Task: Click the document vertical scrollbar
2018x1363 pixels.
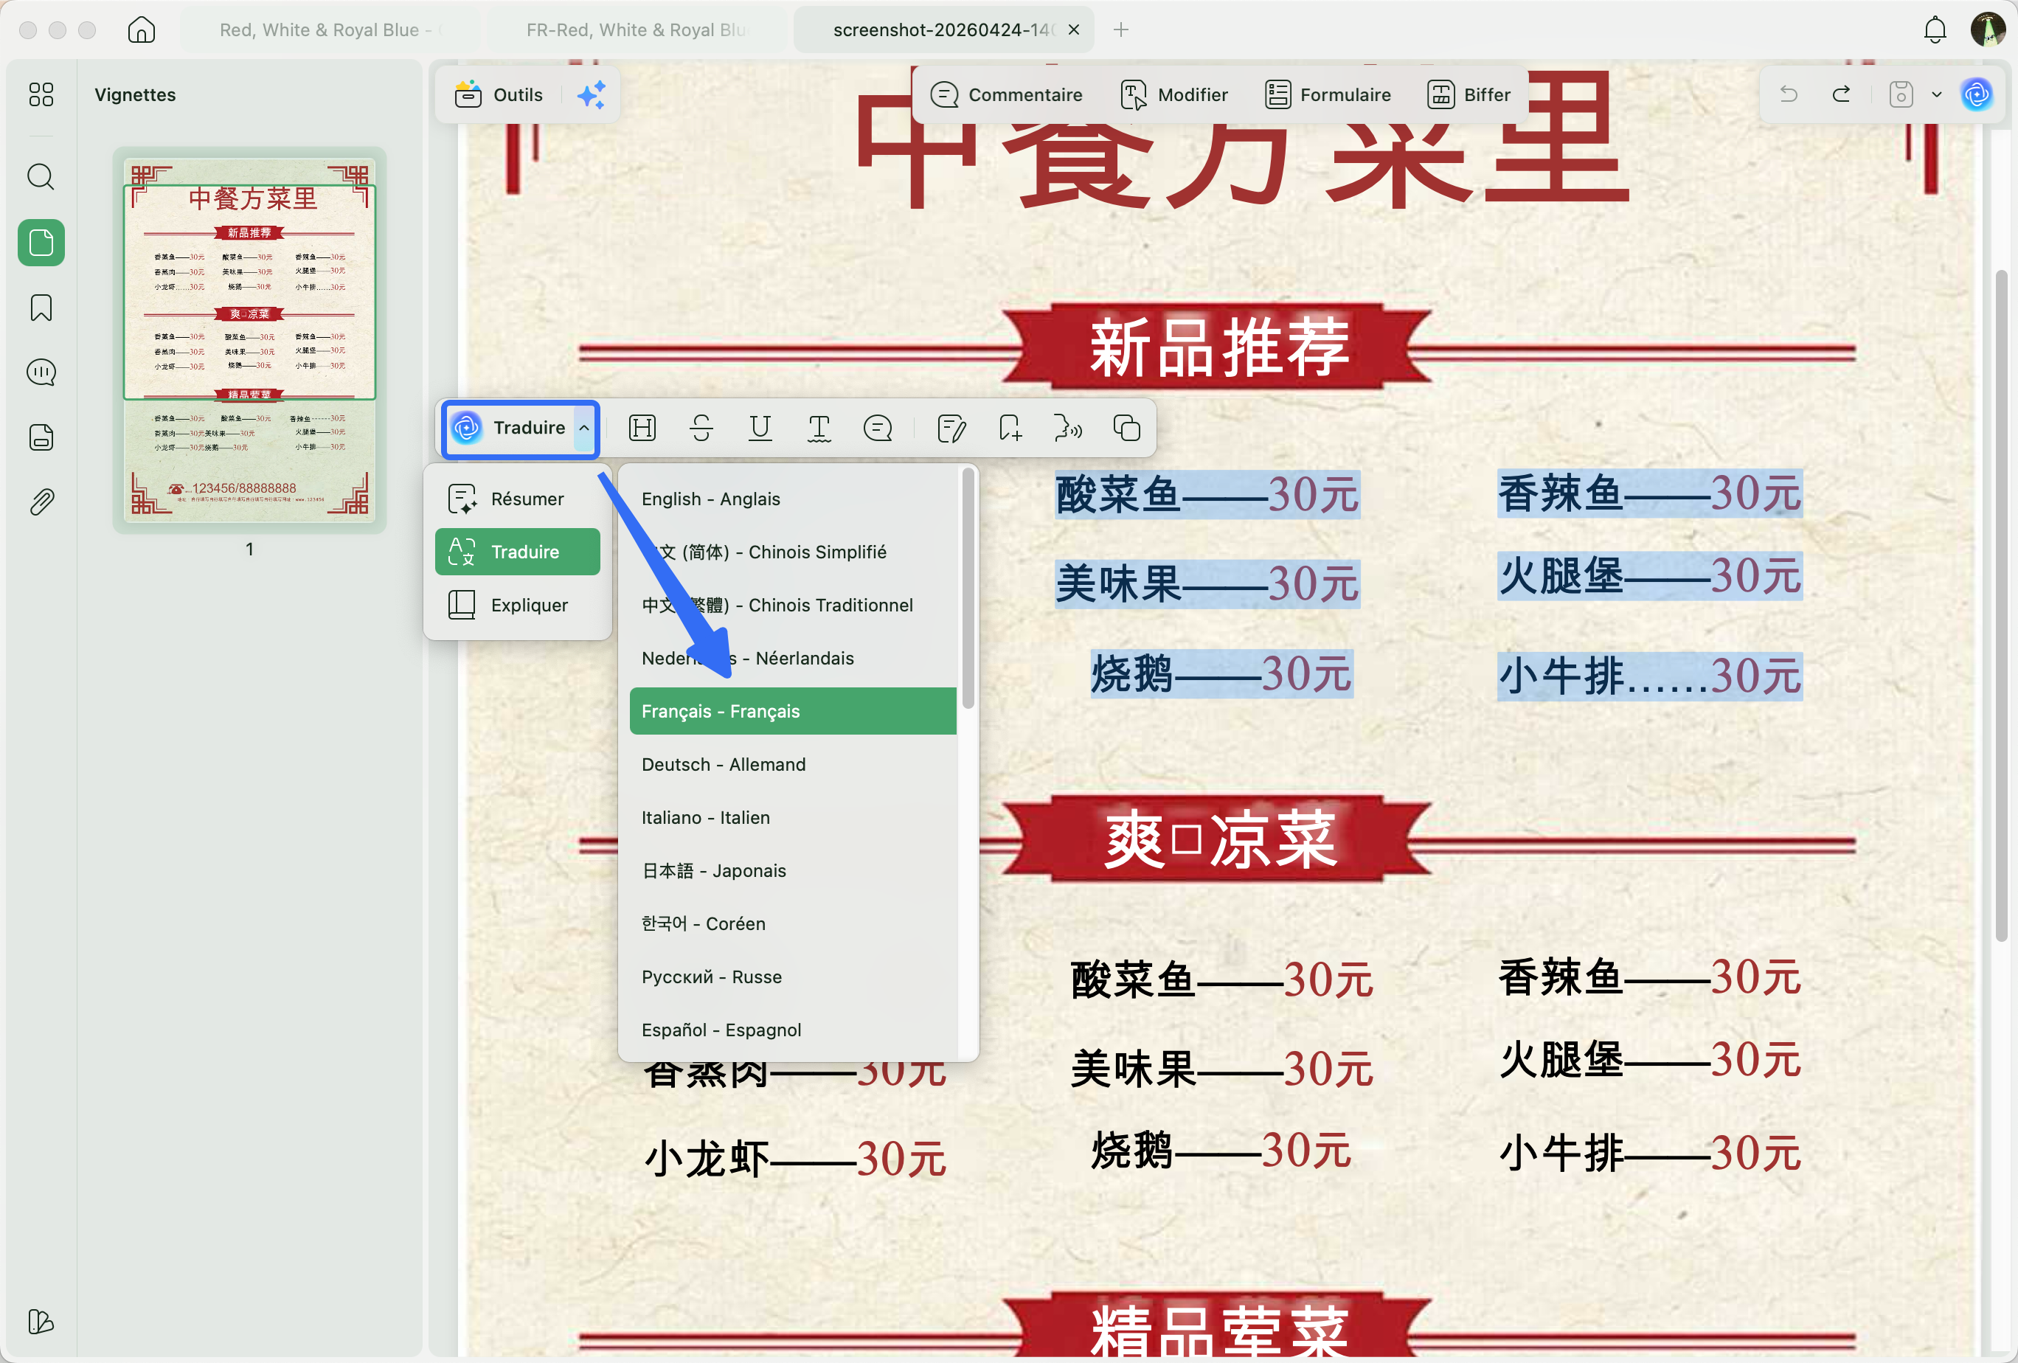Action: tap(2000, 605)
